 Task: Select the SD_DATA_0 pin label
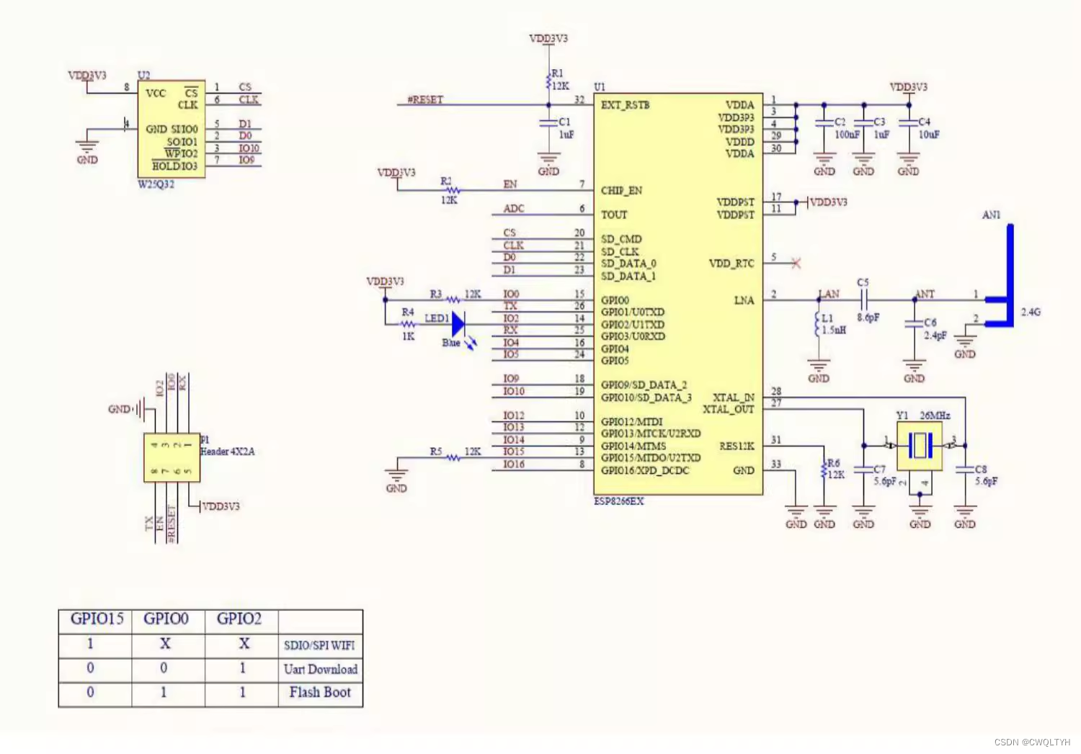(628, 264)
